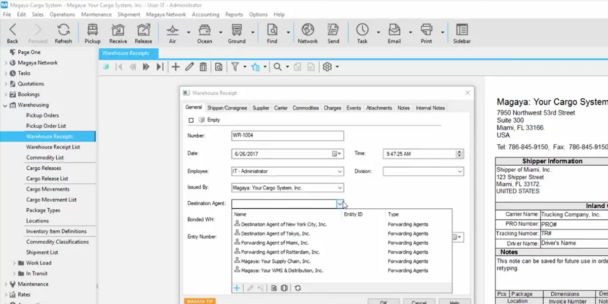Open Locations in sidebar

[x=37, y=221]
